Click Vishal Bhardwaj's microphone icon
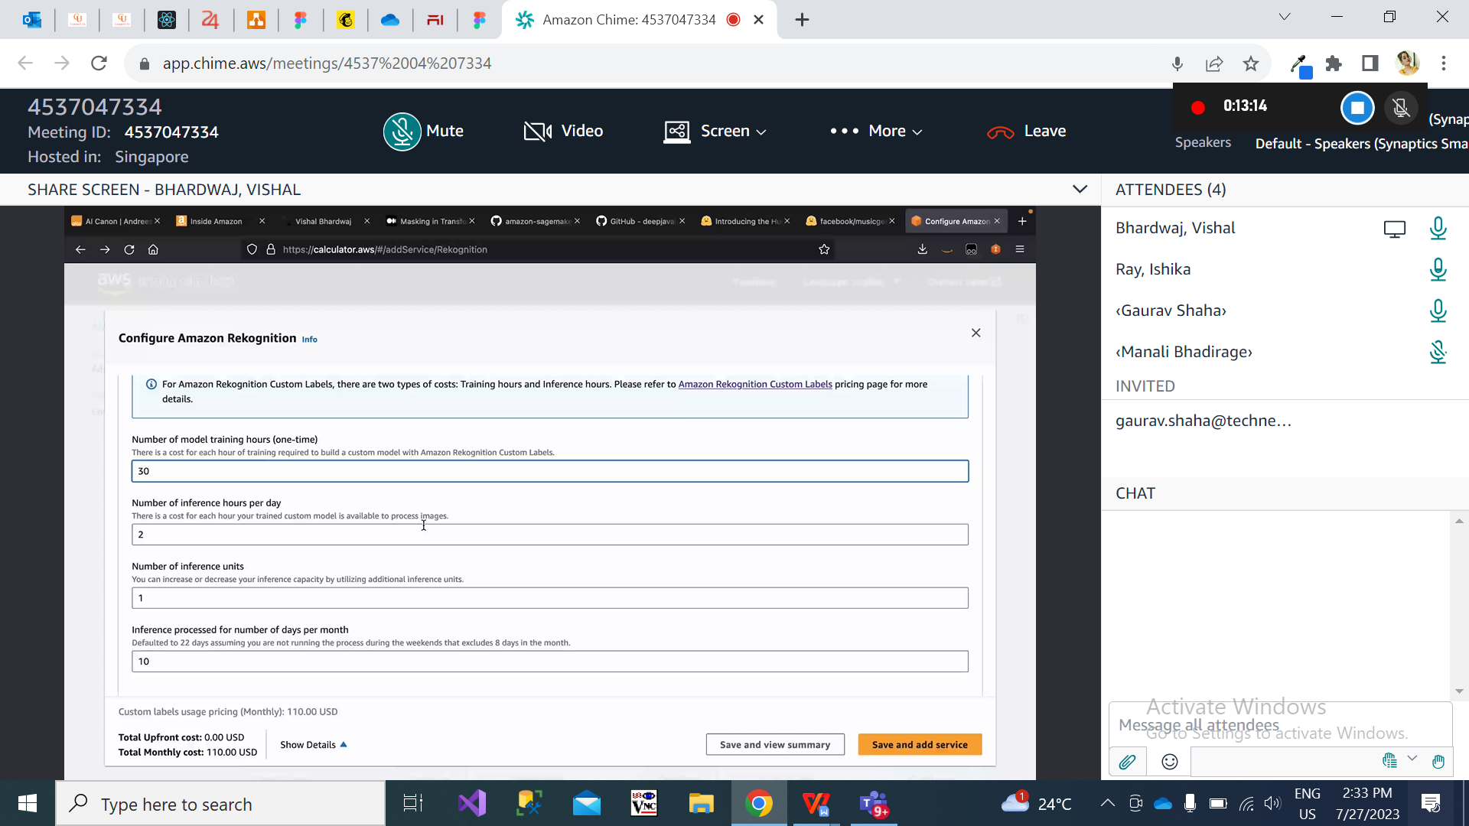This screenshot has width=1469, height=826. tap(1438, 228)
